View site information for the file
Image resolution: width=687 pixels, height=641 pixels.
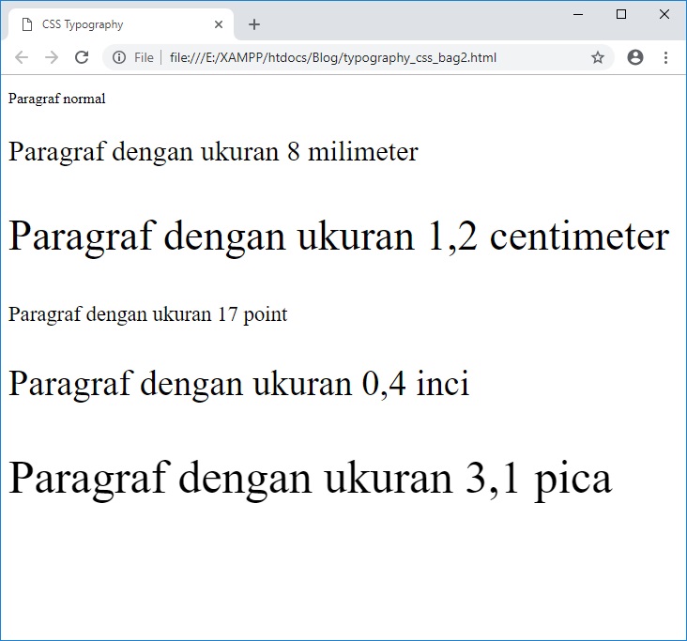[119, 57]
